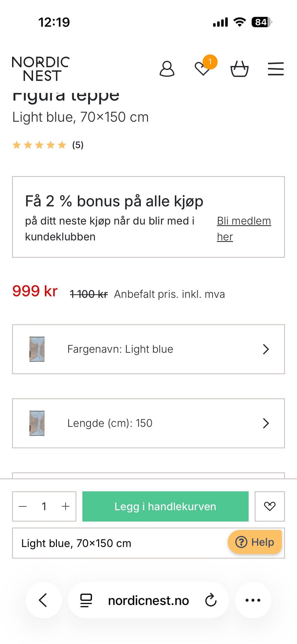
Task: Increase quantity with plus button
Action: (65, 506)
